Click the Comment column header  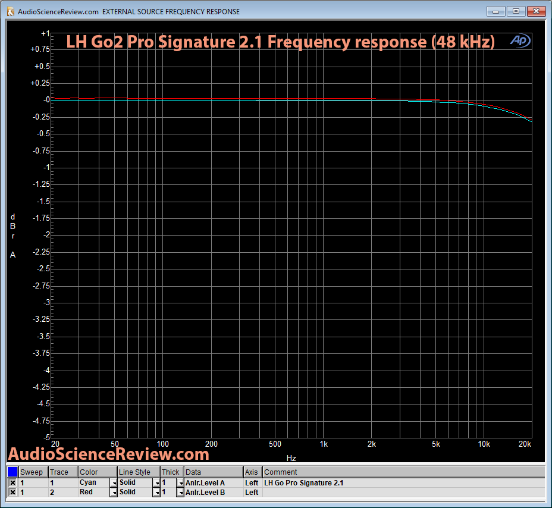tap(403, 472)
